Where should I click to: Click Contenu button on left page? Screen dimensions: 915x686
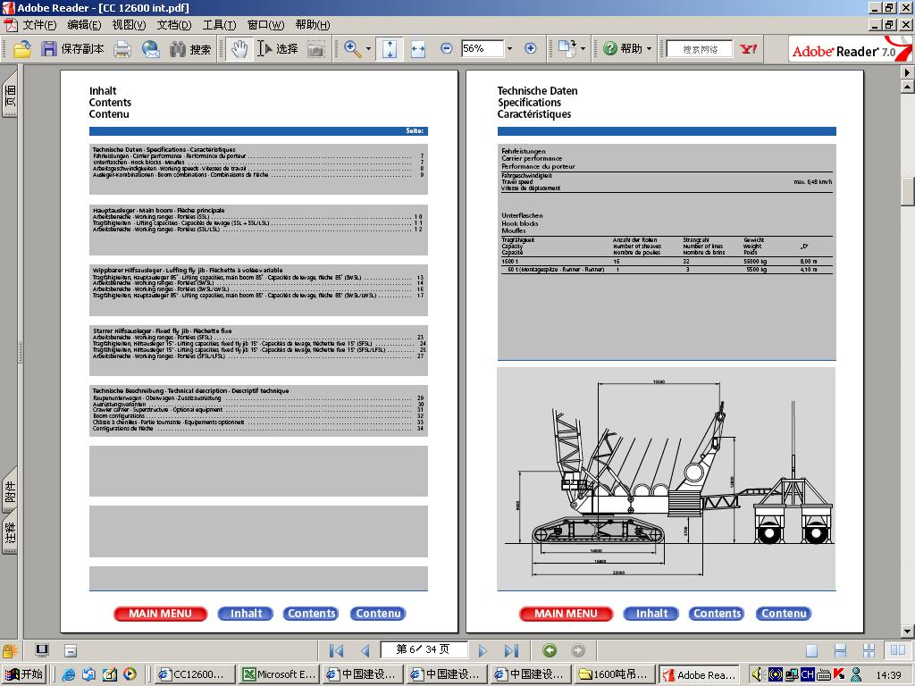click(x=378, y=614)
